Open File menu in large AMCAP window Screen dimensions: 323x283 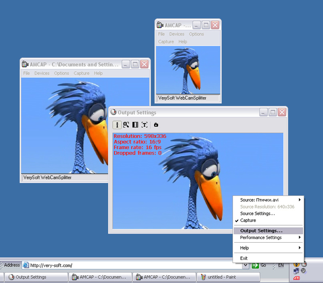[x=26, y=73]
